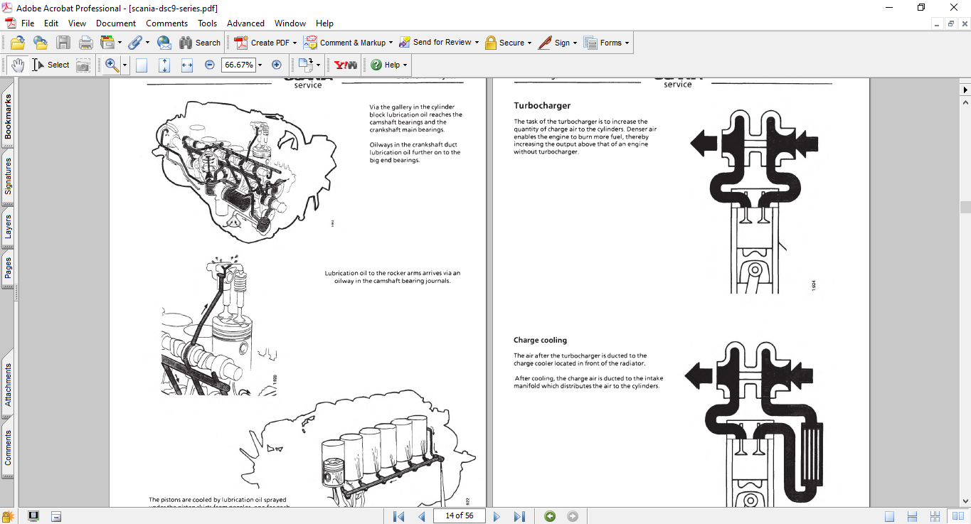Expand the Create PDF dropdown

[x=295, y=43]
